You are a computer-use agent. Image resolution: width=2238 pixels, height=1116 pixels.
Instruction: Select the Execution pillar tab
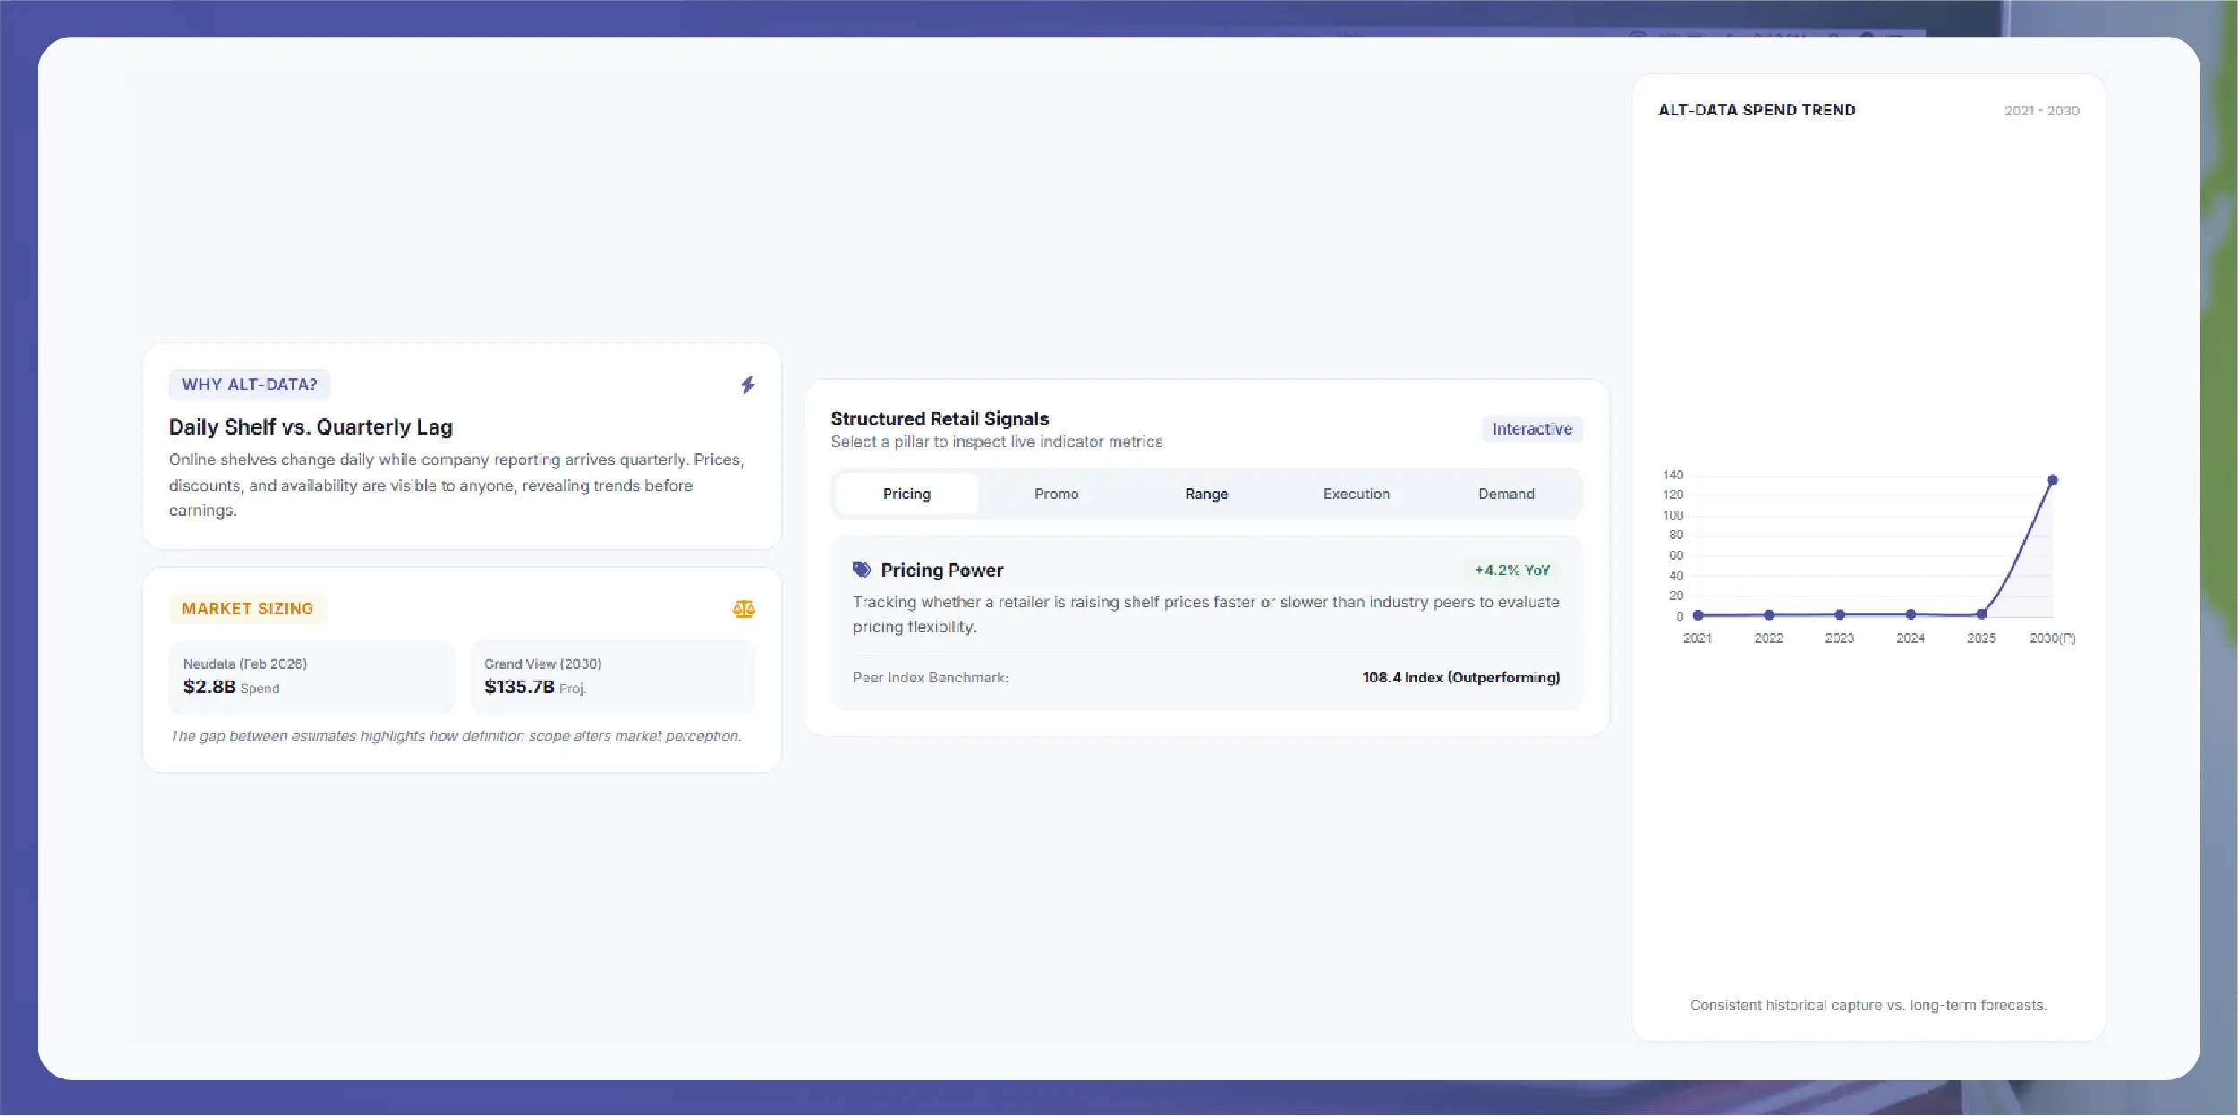click(1357, 494)
